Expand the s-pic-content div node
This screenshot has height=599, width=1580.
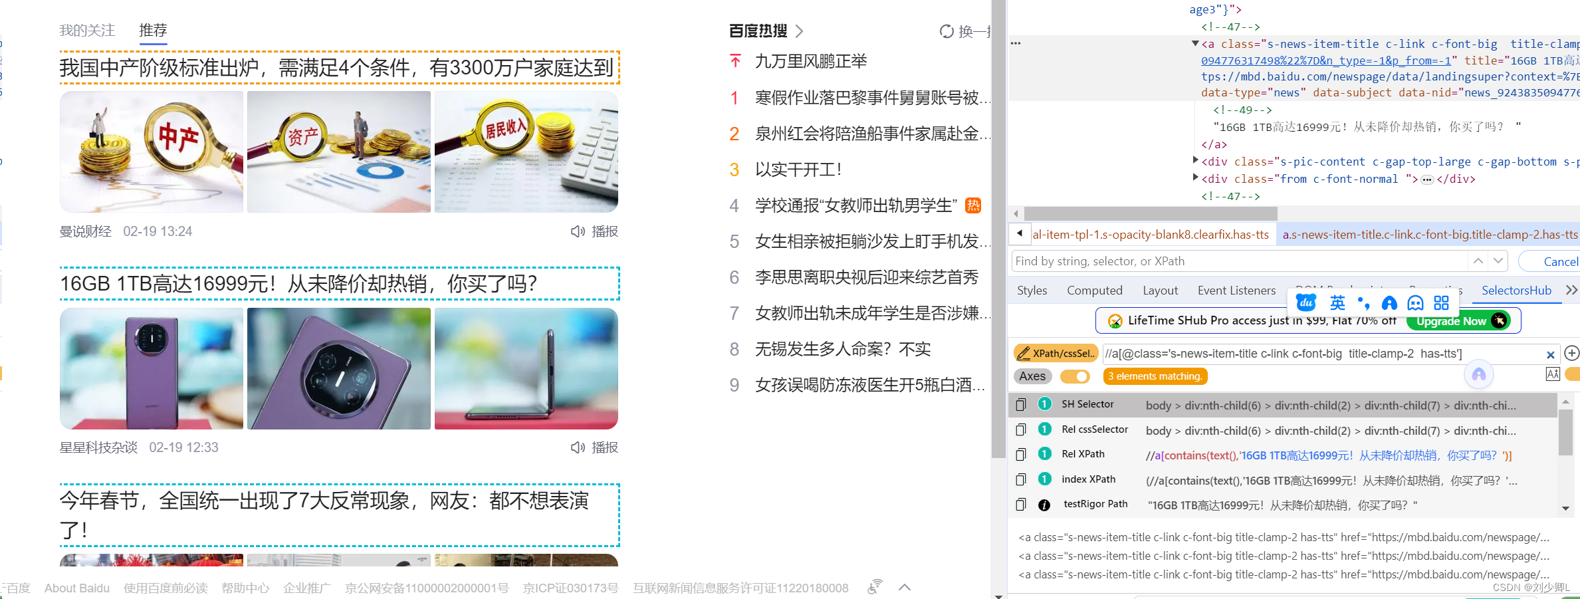pyautogui.click(x=1195, y=160)
